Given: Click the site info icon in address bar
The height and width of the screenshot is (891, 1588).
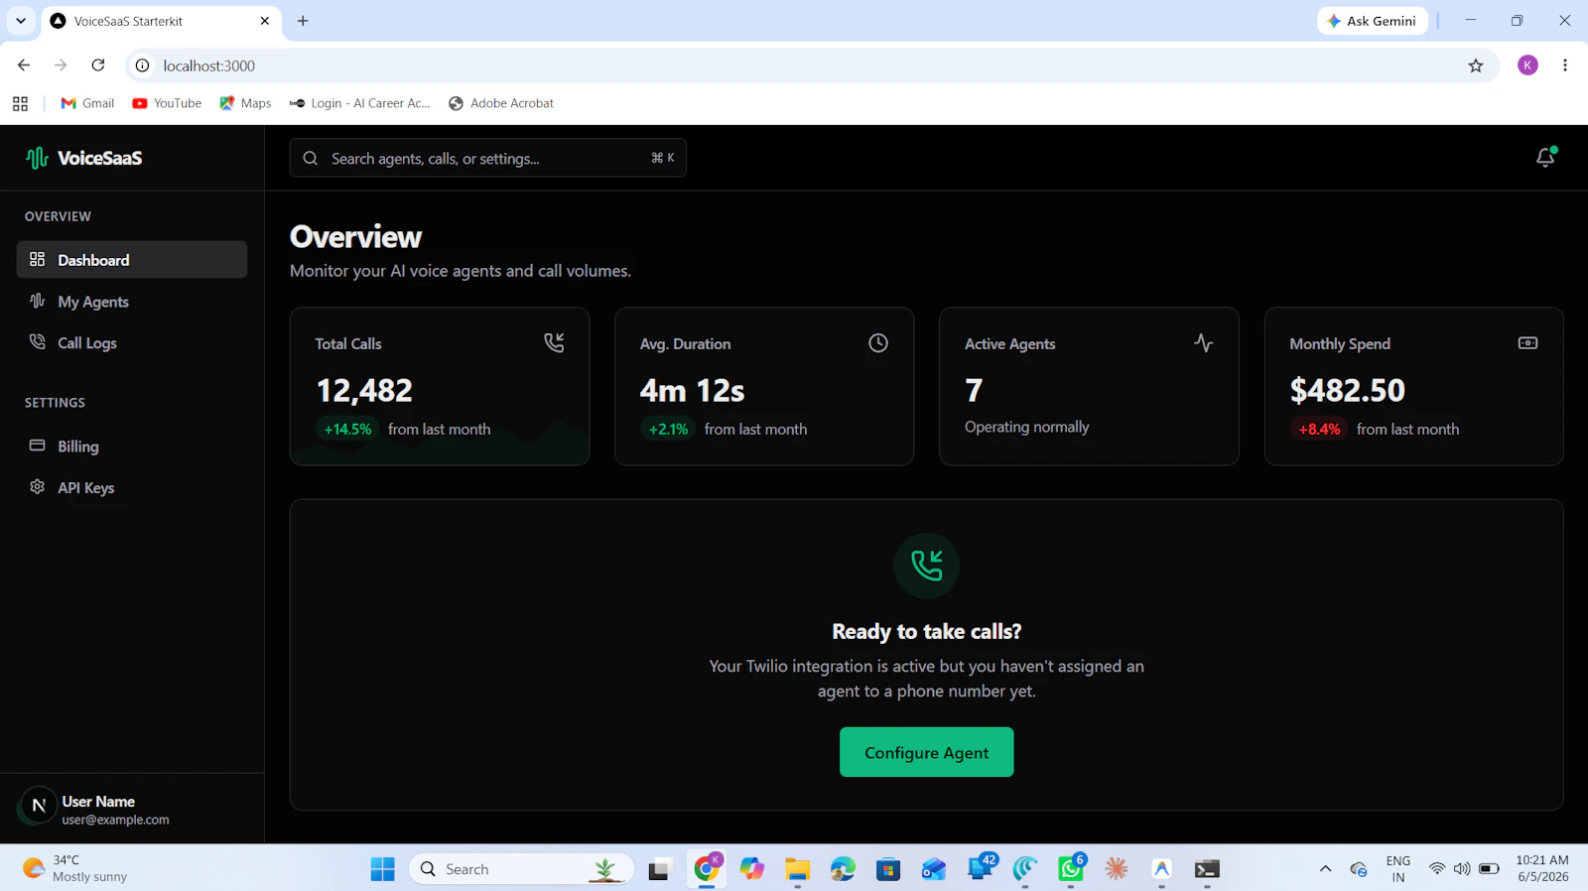Looking at the screenshot, I should click(x=143, y=65).
